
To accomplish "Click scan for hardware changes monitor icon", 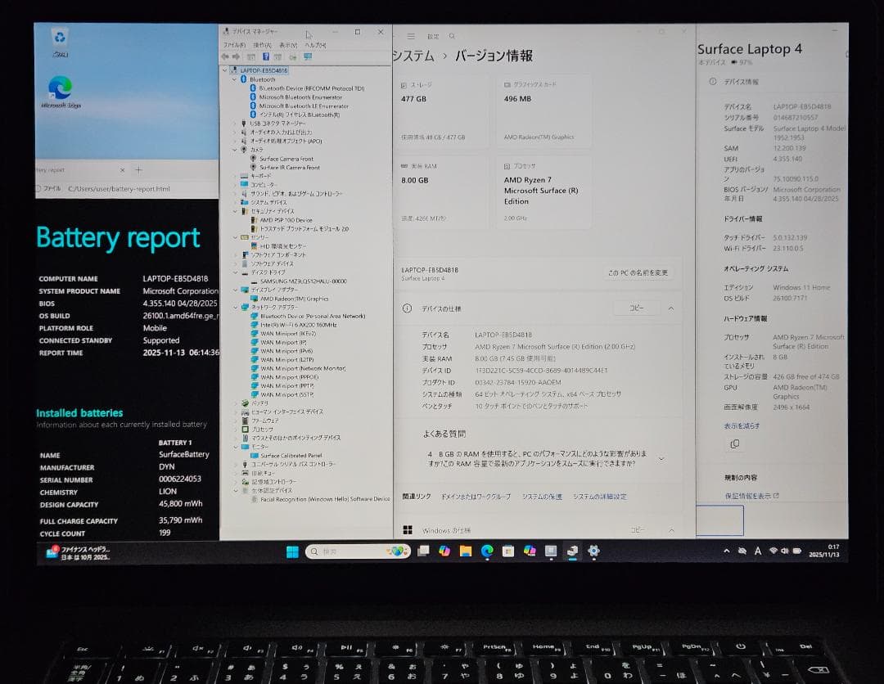I will tap(308, 56).
